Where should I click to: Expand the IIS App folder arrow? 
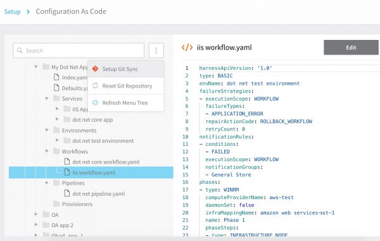[57, 108]
